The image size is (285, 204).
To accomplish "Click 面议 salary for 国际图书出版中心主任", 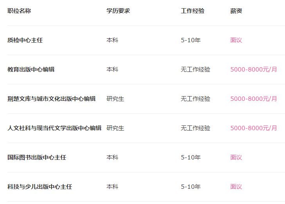I will (x=236, y=157).
